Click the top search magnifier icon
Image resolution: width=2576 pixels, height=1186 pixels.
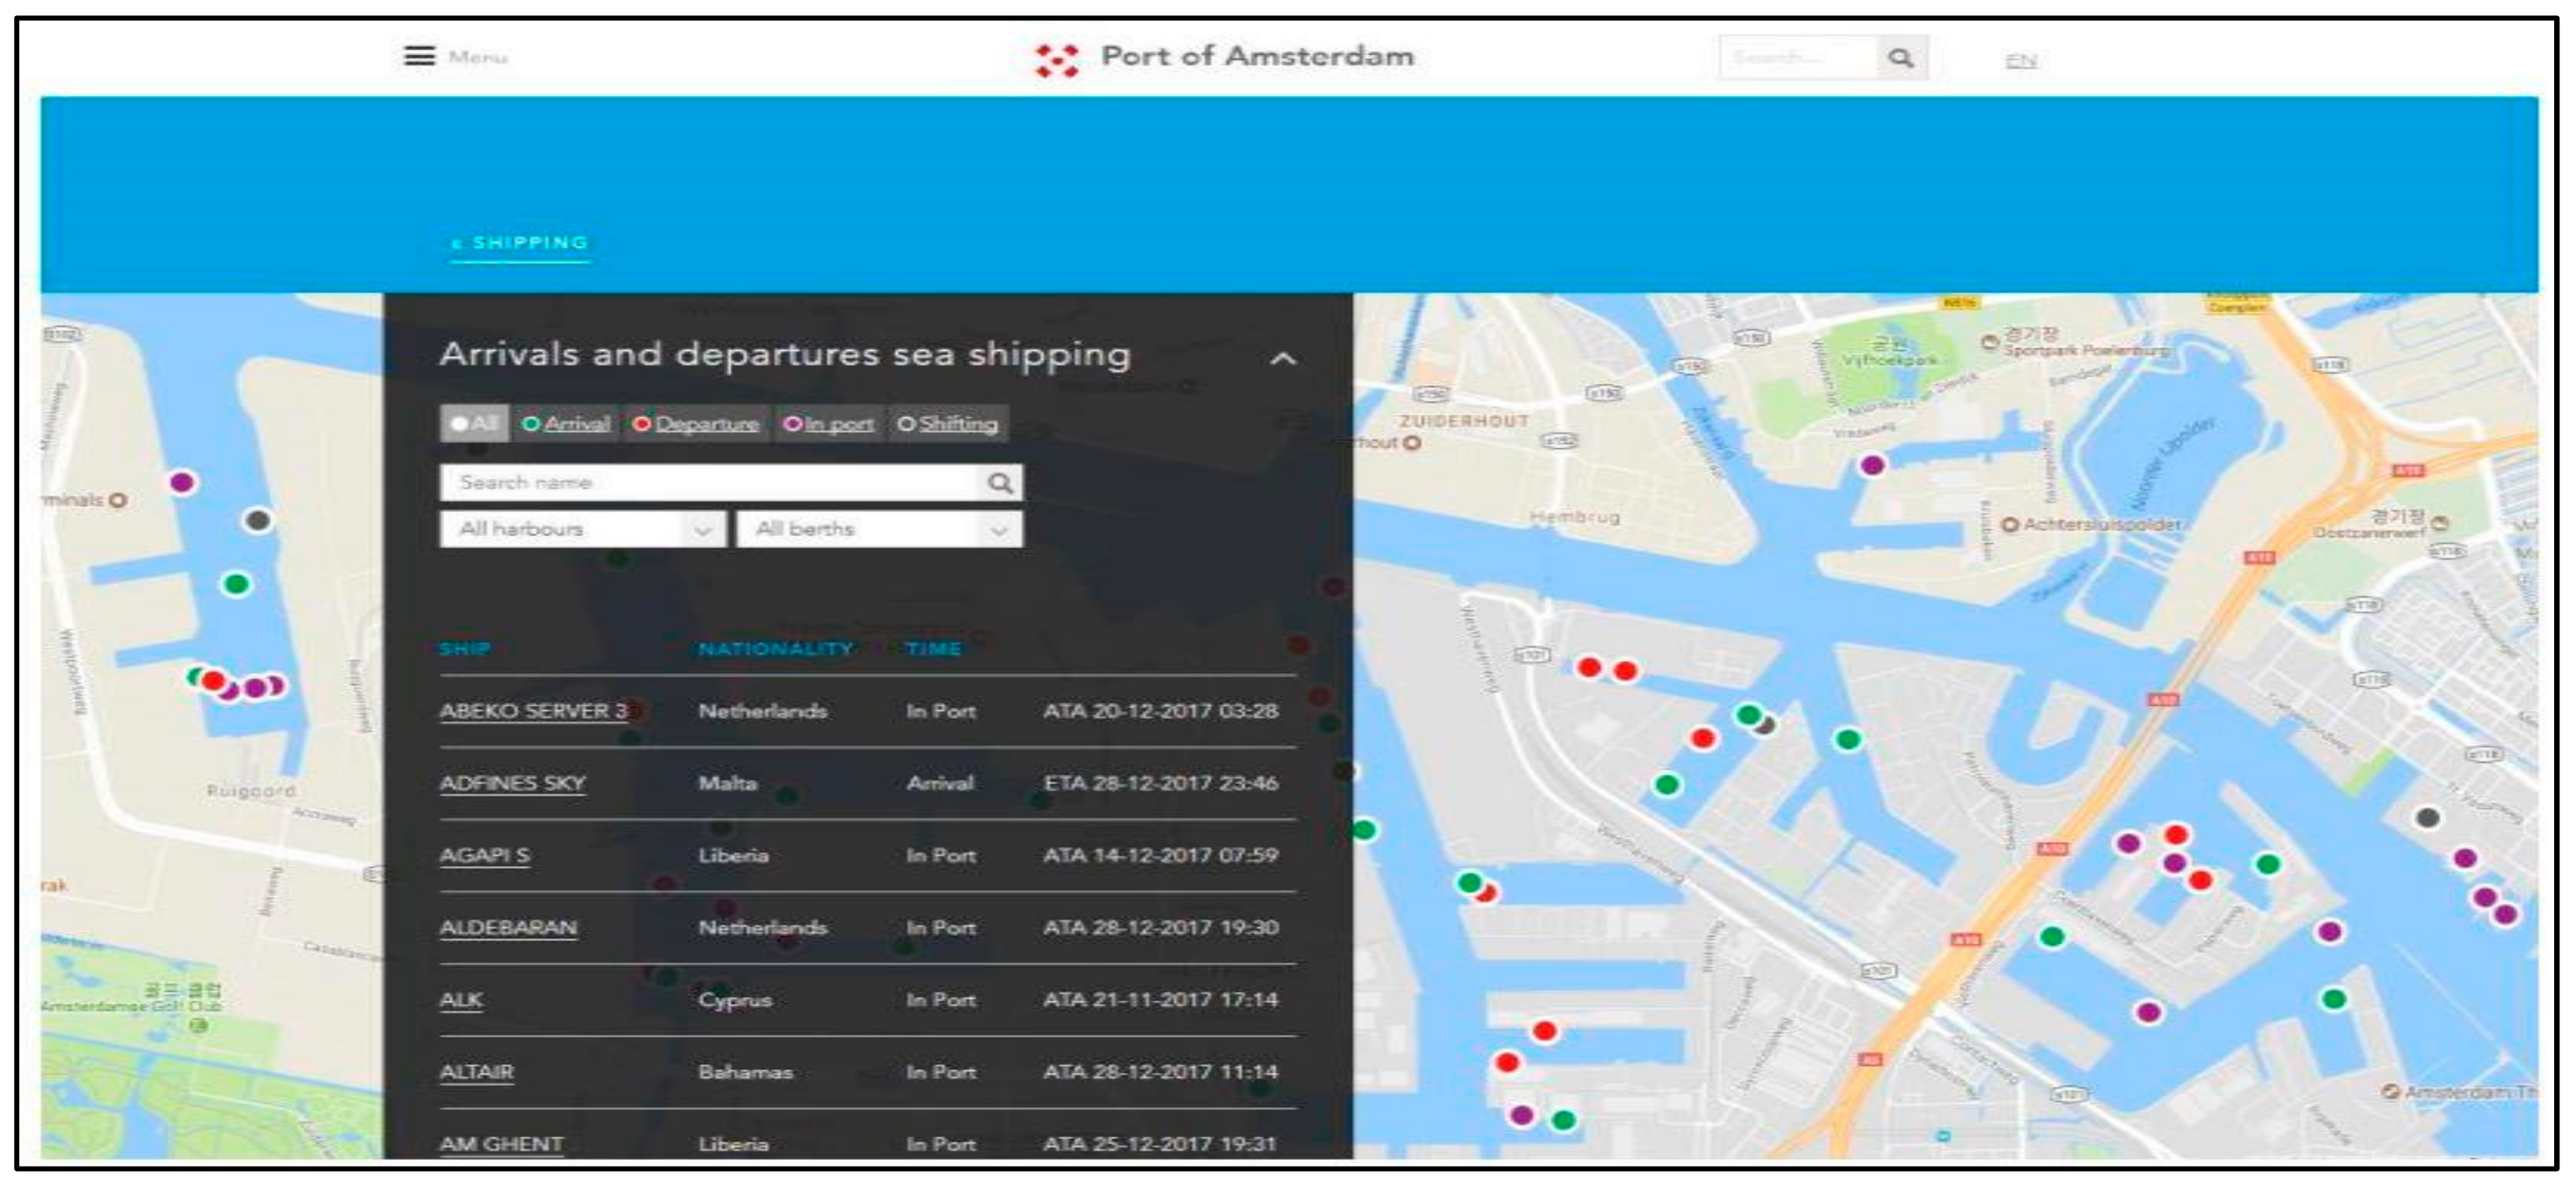1900,58
